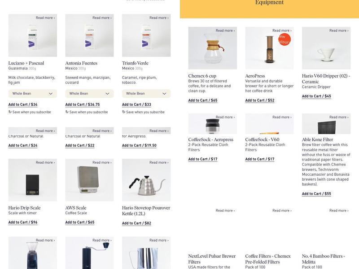Click the subscribe refresh icon under Luciano + Pascual
This screenshot has width=359, height=269.
[10, 112]
